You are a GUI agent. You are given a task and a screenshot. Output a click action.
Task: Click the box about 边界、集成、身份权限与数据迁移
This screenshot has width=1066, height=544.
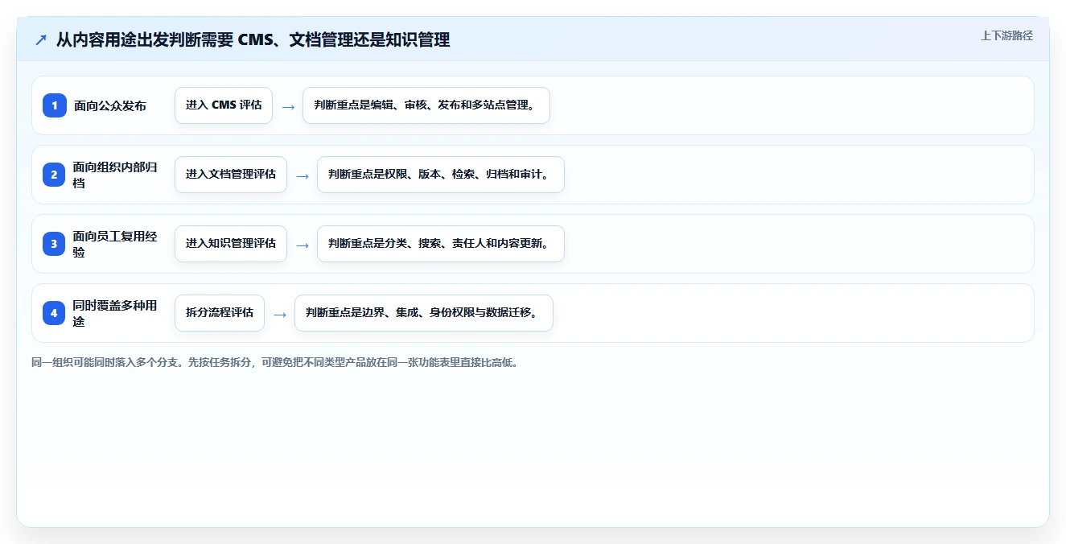(x=424, y=313)
